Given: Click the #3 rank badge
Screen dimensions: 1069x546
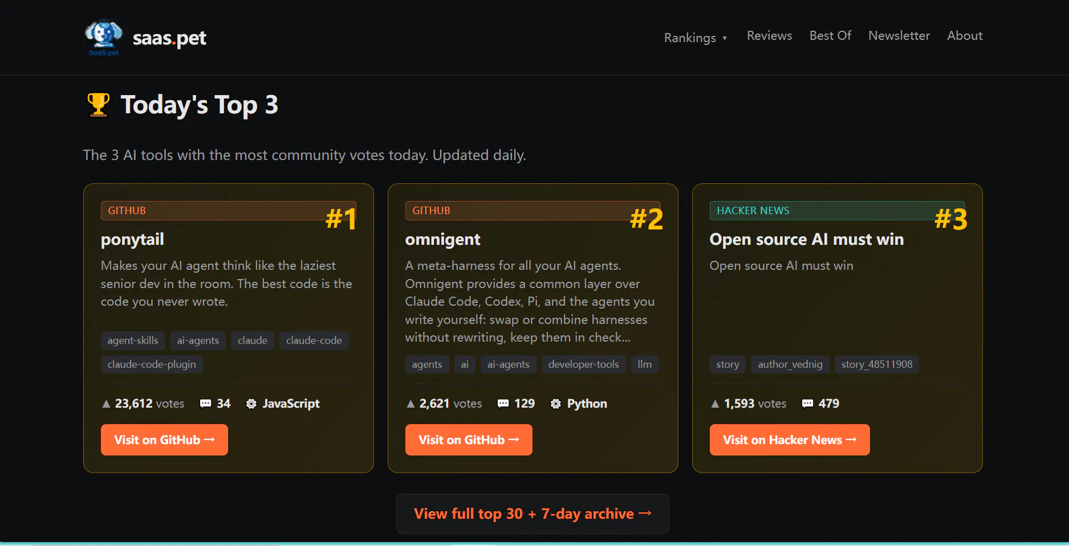Looking at the screenshot, I should [x=951, y=219].
